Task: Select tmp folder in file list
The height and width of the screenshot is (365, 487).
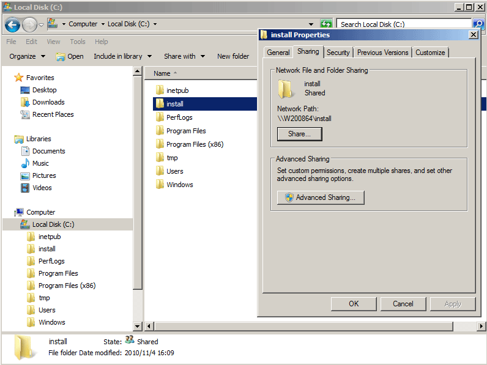Action: click(x=167, y=158)
